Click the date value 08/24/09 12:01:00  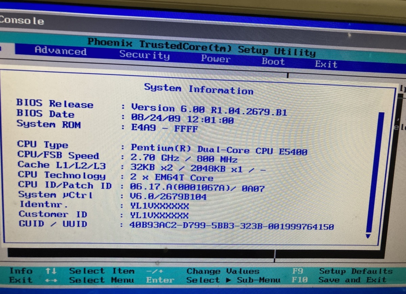tap(182, 119)
